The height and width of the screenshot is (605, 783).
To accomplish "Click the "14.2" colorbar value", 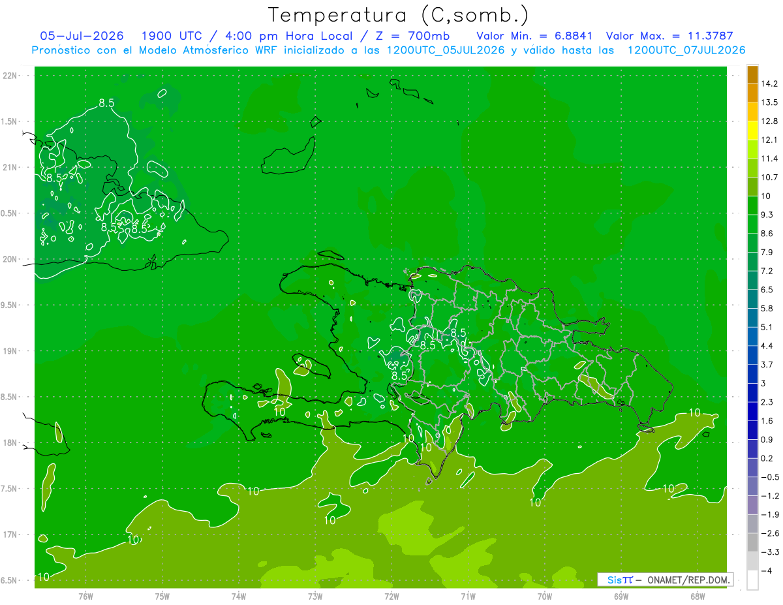I will [769, 84].
